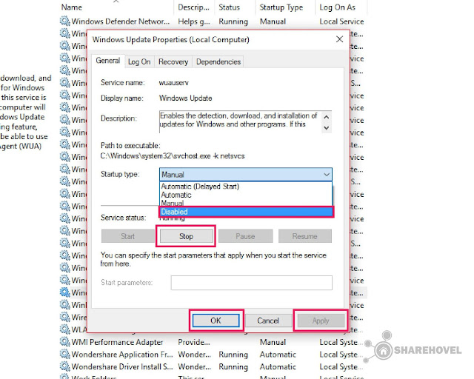The image size is (474, 379).
Task: Click the Stop service button
Action: 186,236
